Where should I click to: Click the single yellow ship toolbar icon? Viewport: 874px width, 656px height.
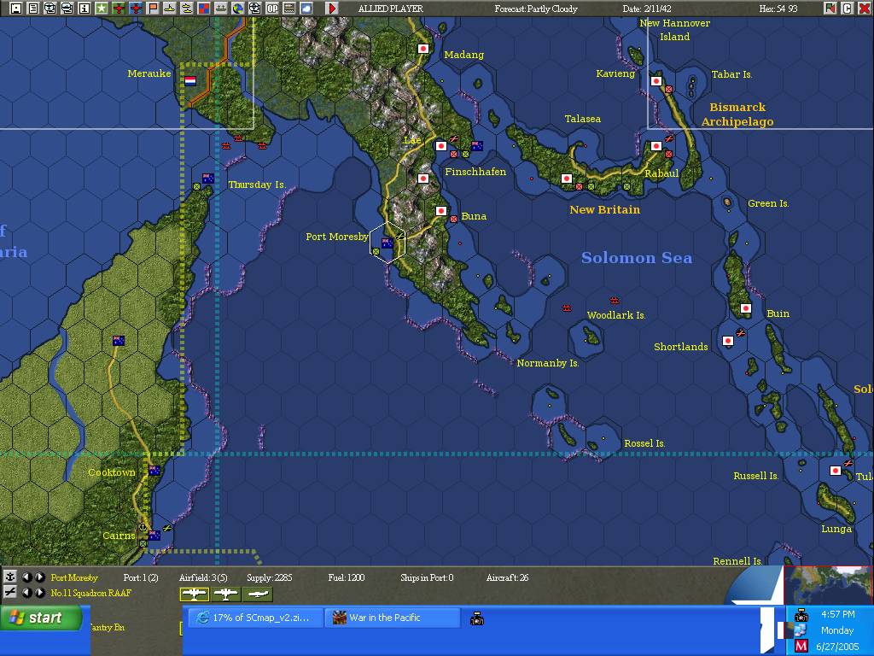[x=169, y=8]
